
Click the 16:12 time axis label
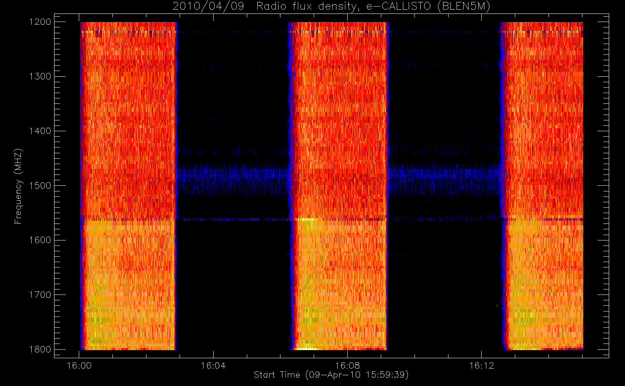click(482, 366)
